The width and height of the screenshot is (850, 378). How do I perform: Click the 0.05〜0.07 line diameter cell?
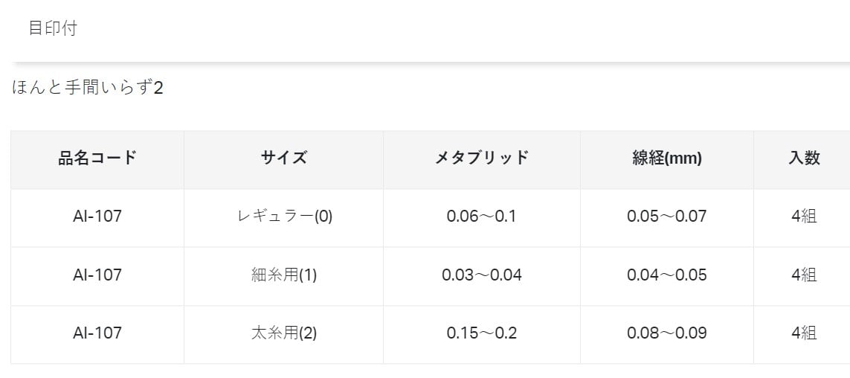(x=666, y=217)
